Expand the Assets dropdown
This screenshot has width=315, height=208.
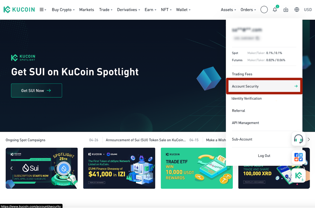229,10
